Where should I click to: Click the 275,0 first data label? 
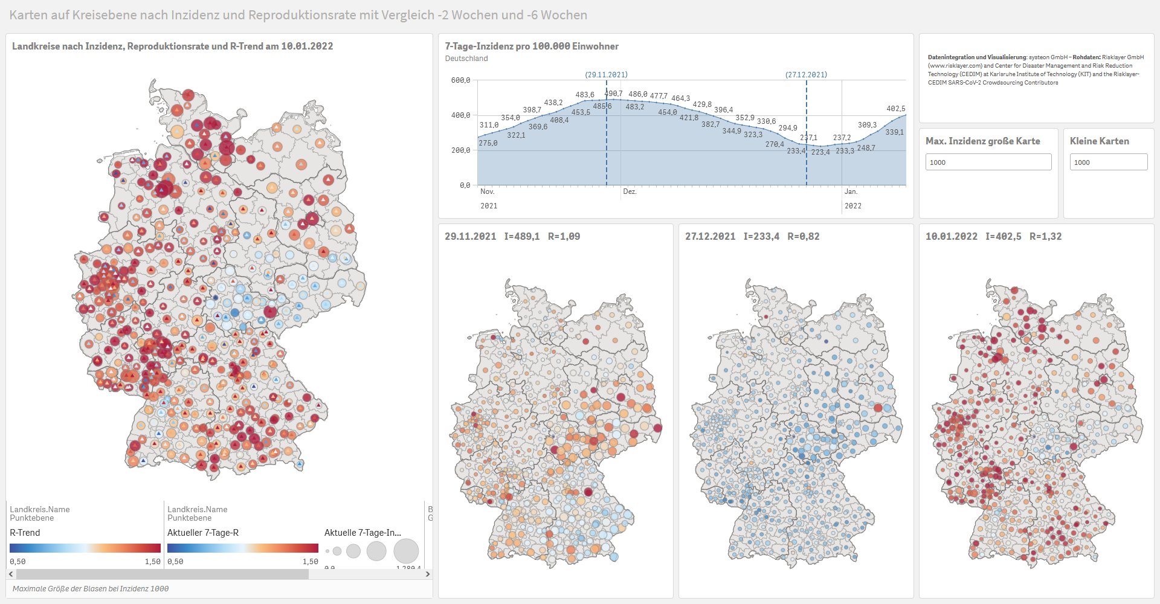point(488,143)
